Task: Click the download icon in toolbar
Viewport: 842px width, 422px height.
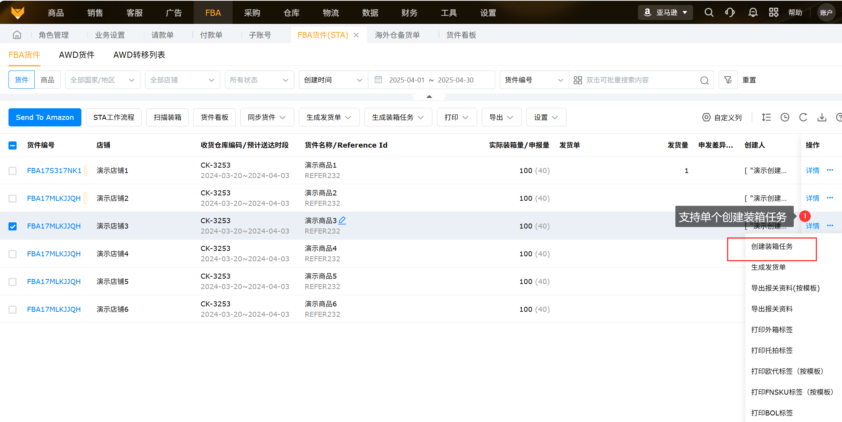Action: (x=822, y=117)
